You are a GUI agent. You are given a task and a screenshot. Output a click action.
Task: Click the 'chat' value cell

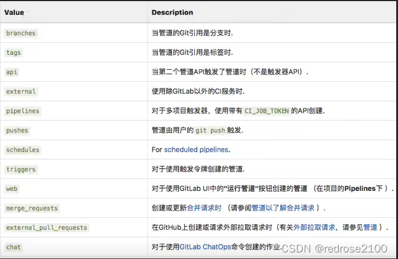[14, 247]
